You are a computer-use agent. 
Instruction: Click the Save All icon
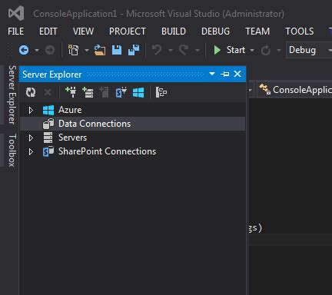point(134,50)
